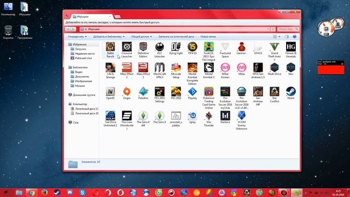Image resolution: width=350 pixels, height=197 pixels.
Task: Click Записать на оптический диск button
Action: 176,37
